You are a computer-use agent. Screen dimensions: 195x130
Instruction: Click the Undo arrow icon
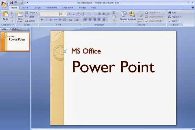point(16,2)
